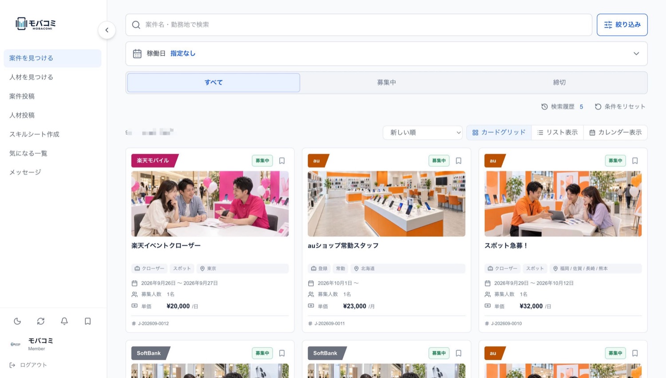Open 楽天イベントクローザー card image

[x=210, y=204]
